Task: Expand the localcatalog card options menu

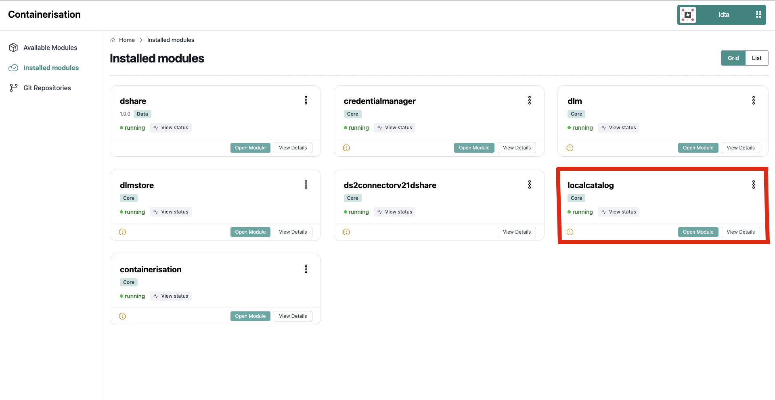Action: pos(753,184)
